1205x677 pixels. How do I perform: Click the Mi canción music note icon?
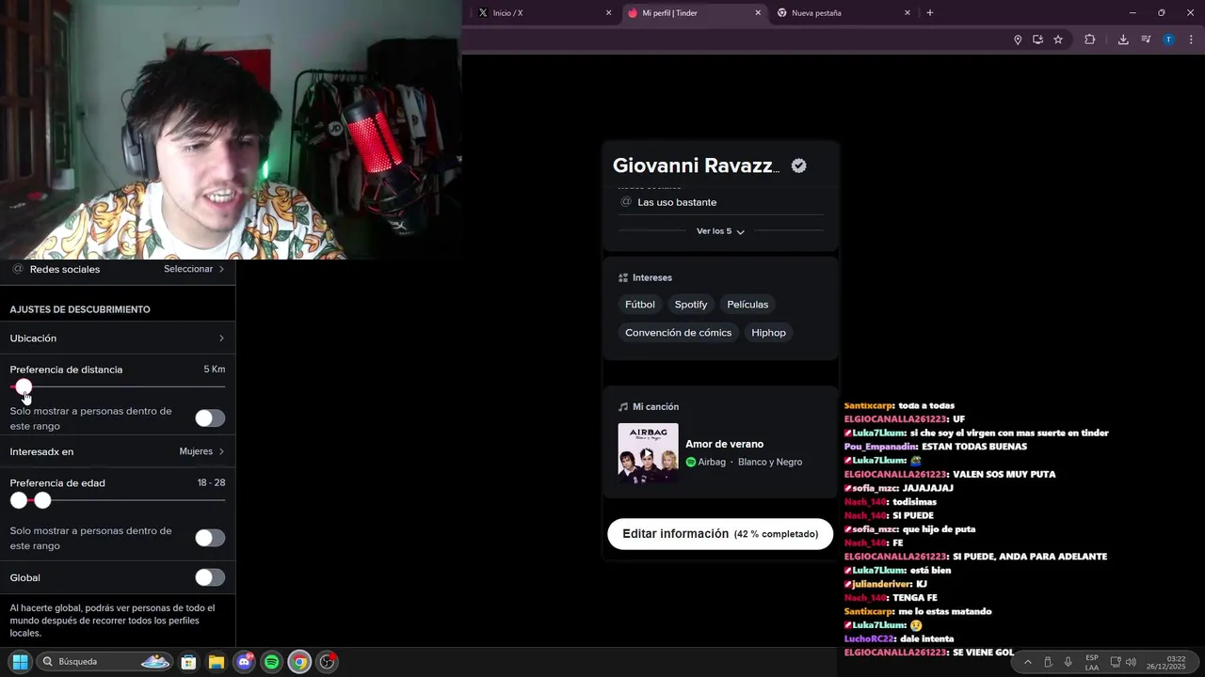623,406
